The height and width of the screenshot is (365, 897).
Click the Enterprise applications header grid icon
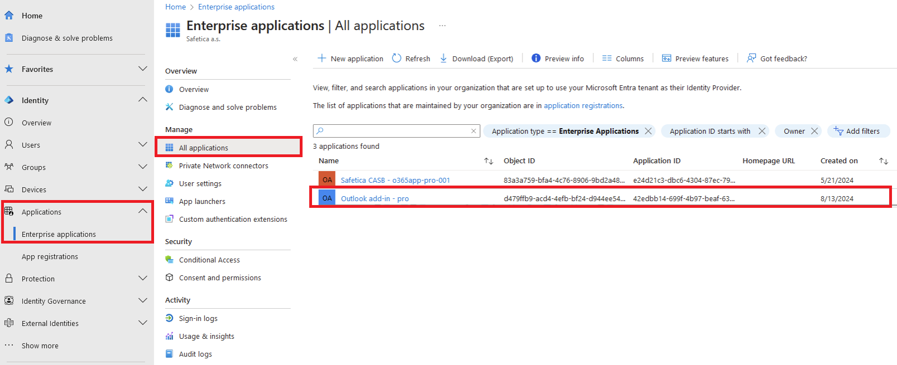coord(173,30)
